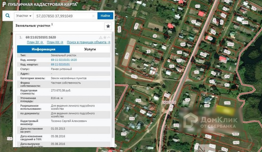Click parcel label 164 on map
Viewport: 262px width, 152px height.
pyautogui.click(x=183, y=44)
